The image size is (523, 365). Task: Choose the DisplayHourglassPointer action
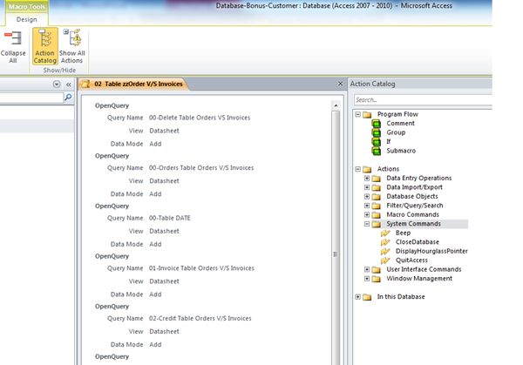pos(431,251)
